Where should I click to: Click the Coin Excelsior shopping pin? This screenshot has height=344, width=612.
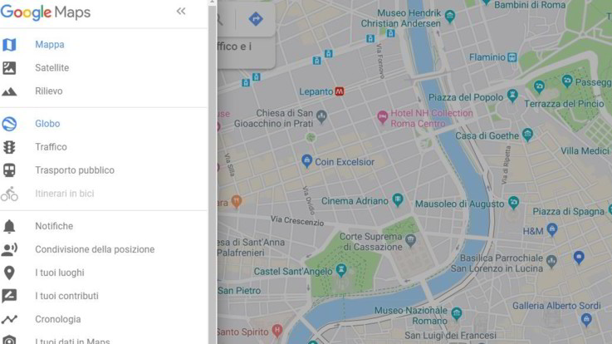306,161
